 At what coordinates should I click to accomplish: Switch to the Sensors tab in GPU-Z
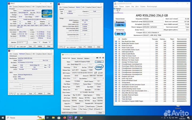74,58
